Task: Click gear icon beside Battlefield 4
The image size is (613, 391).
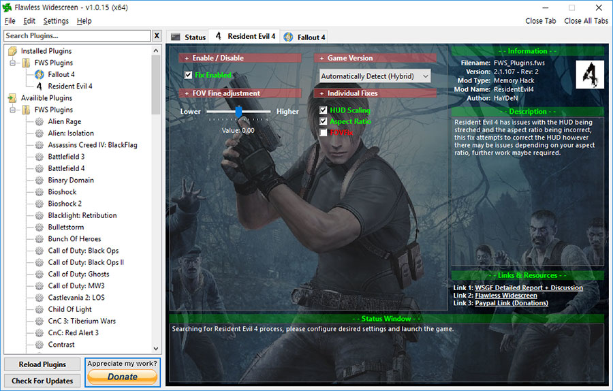Action: click(x=39, y=168)
